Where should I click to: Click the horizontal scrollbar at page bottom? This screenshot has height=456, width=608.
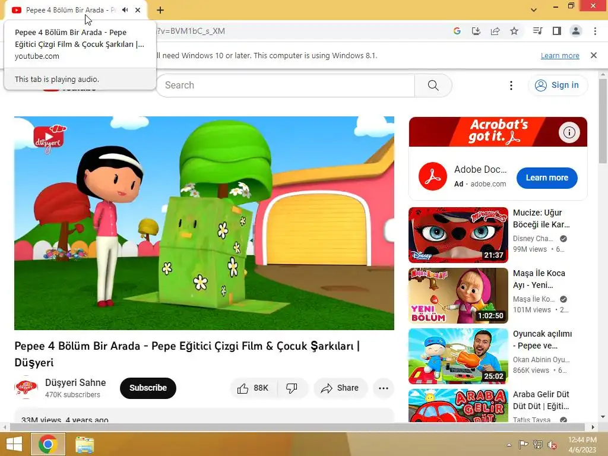pyautogui.click(x=297, y=427)
